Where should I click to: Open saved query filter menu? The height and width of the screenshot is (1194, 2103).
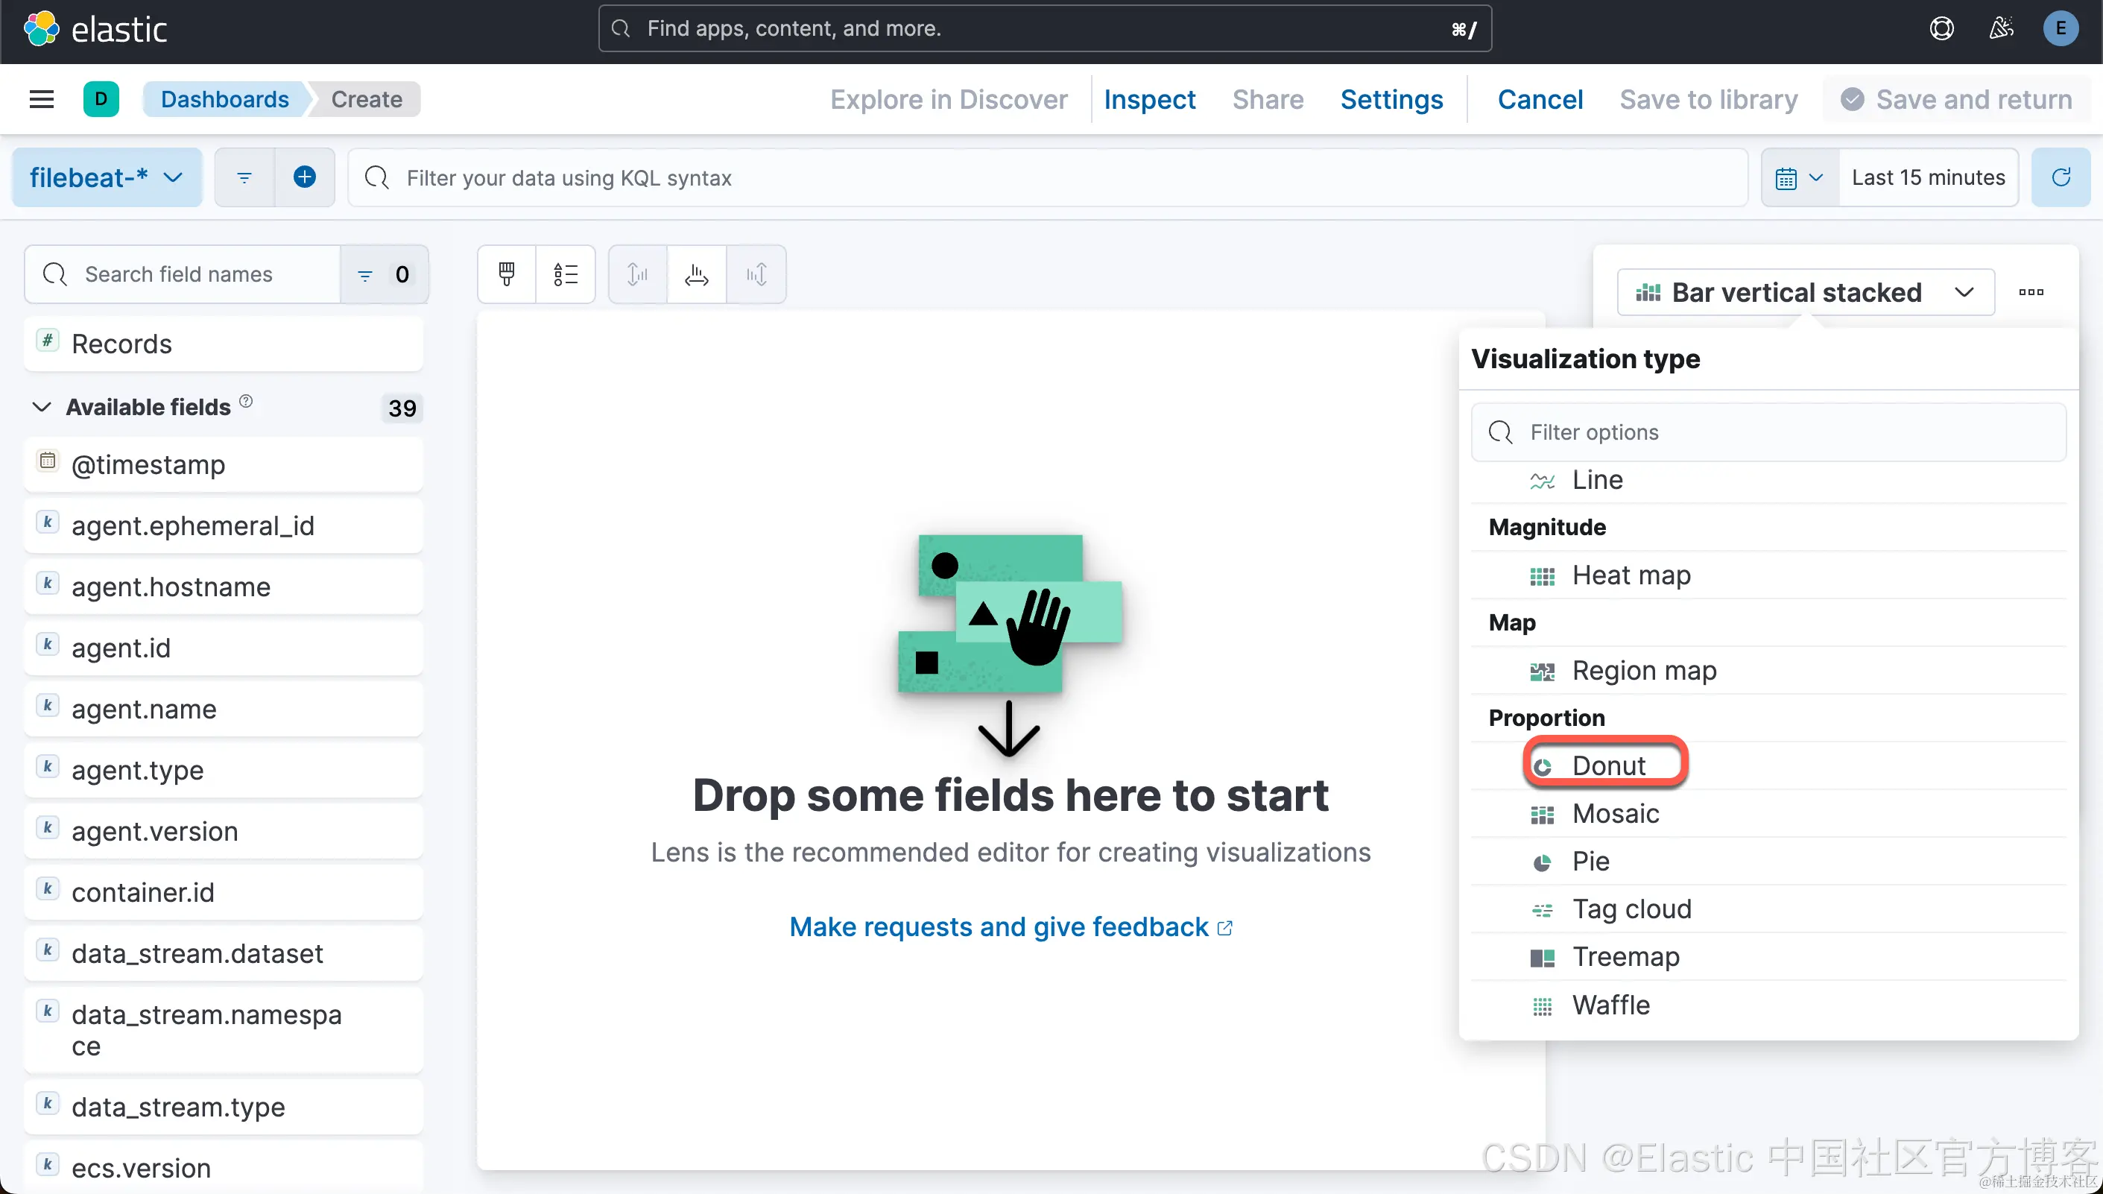pyautogui.click(x=244, y=177)
